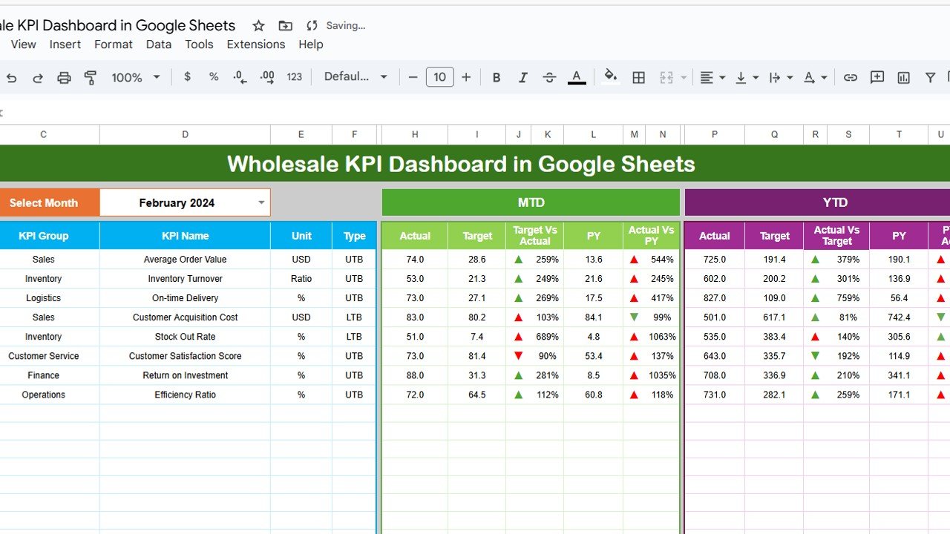Open the Tools menu
The width and height of the screenshot is (950, 534).
[x=199, y=44]
